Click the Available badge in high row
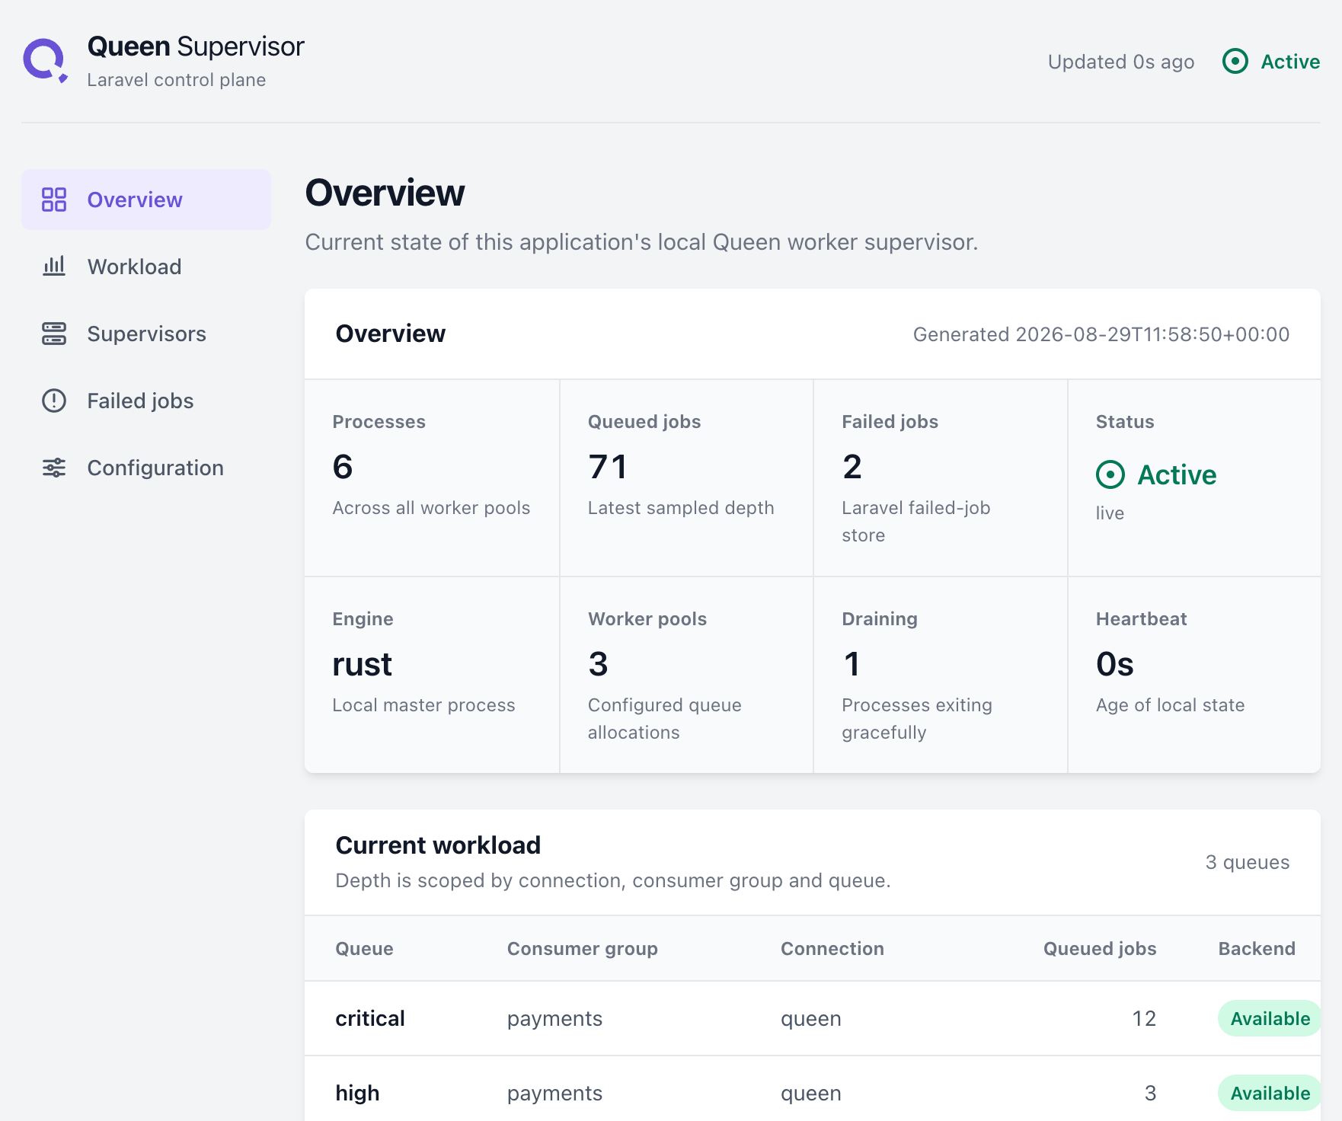 (1270, 1093)
